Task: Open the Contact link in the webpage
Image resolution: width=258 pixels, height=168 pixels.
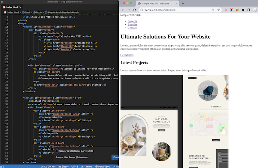Action: pyautogui.click(x=132, y=28)
